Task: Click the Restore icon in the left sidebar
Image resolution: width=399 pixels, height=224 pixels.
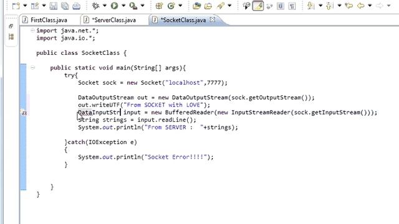Action: click(x=11, y=26)
